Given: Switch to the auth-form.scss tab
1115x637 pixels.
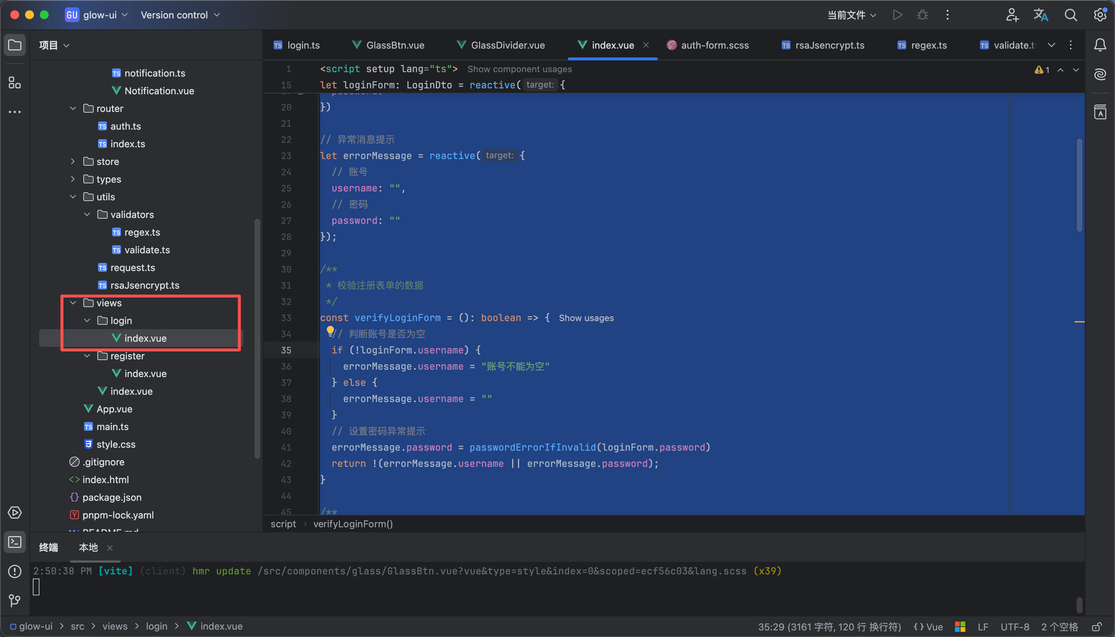Looking at the screenshot, I should pos(714,45).
